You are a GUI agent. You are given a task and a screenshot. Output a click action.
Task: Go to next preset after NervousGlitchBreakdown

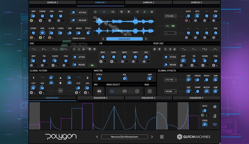click(x=152, y=137)
